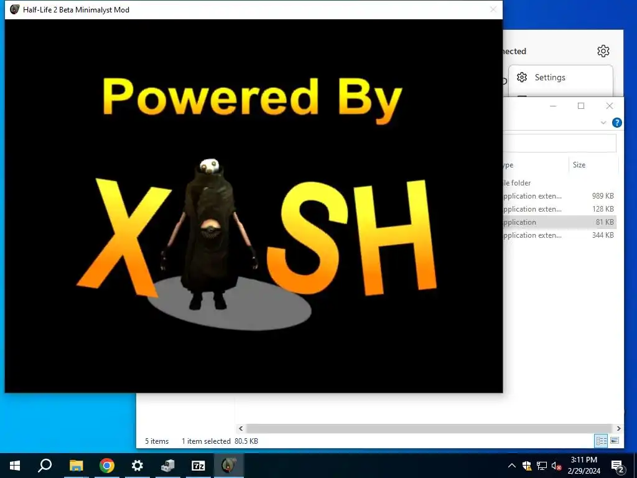Open the 7-Zip taskbar icon

point(198,466)
